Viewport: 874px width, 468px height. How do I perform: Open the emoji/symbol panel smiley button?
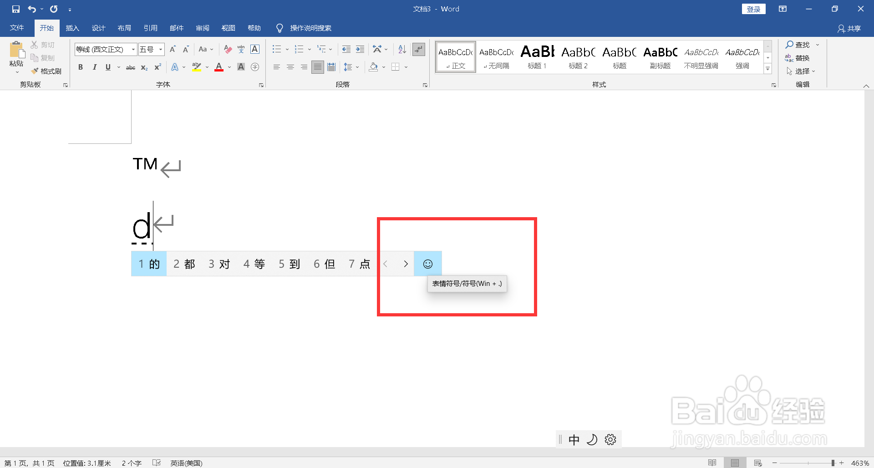point(428,264)
